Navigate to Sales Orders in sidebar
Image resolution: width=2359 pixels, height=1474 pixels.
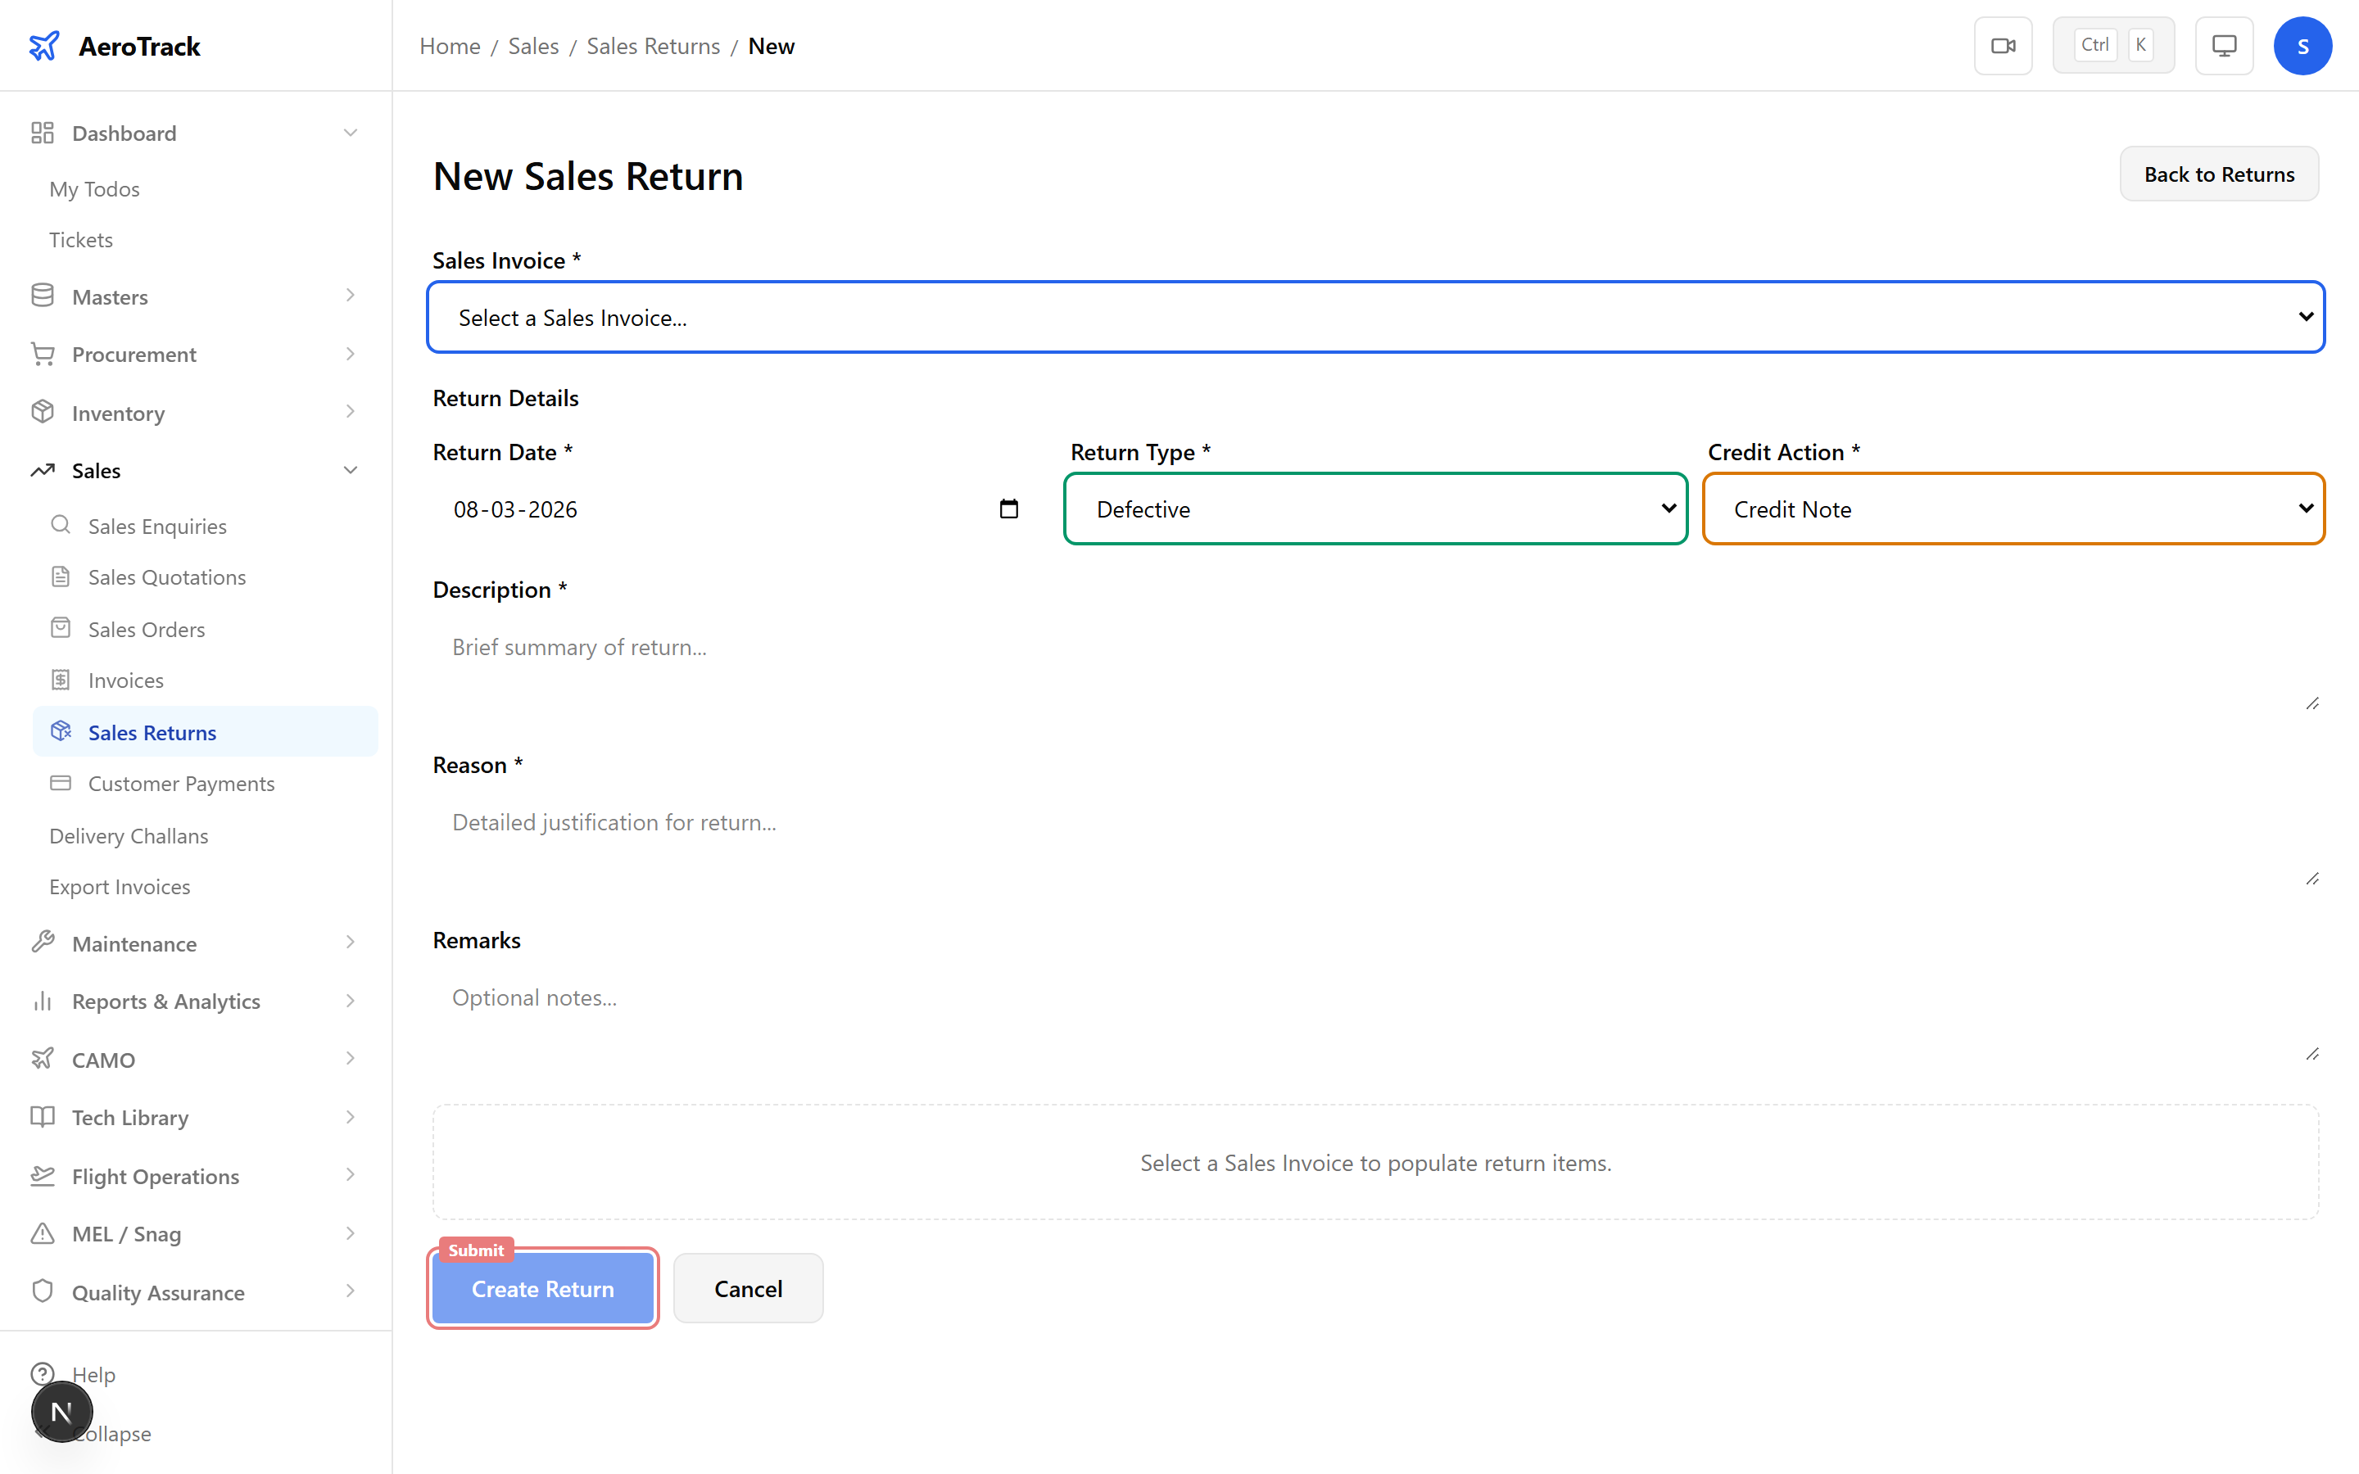pyautogui.click(x=147, y=628)
